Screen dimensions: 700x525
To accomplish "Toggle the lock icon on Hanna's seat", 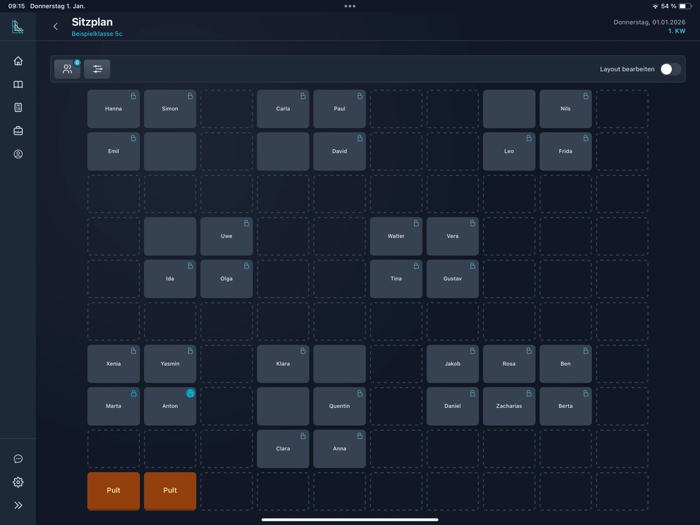I will click(133, 96).
